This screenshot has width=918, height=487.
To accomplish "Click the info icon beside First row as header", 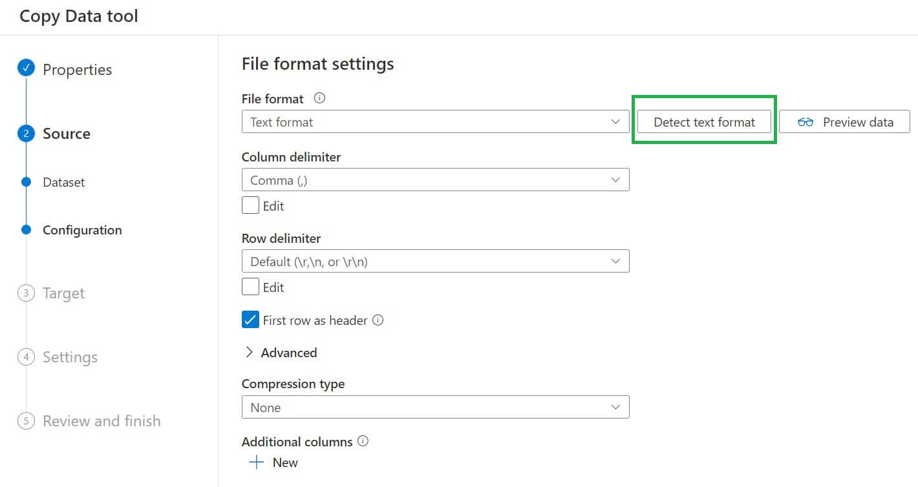I will tap(378, 320).
